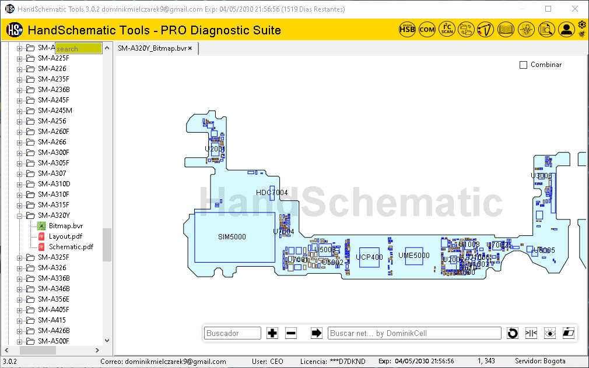Click the User: CEO status text

click(268, 362)
